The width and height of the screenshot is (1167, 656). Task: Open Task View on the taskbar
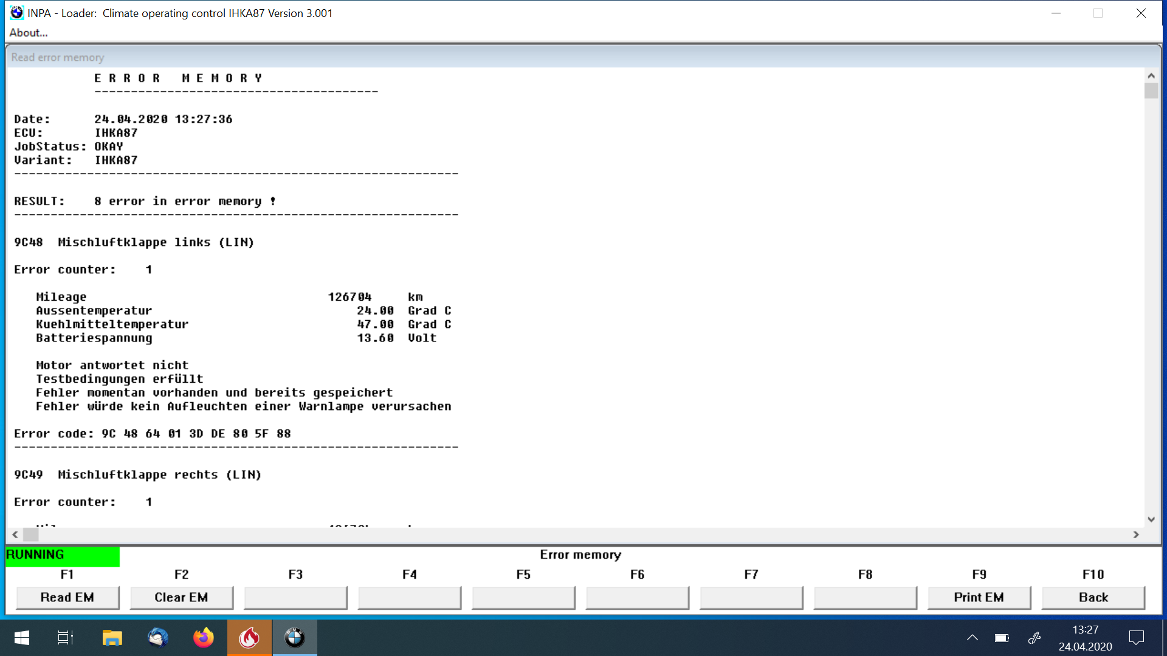(x=66, y=638)
